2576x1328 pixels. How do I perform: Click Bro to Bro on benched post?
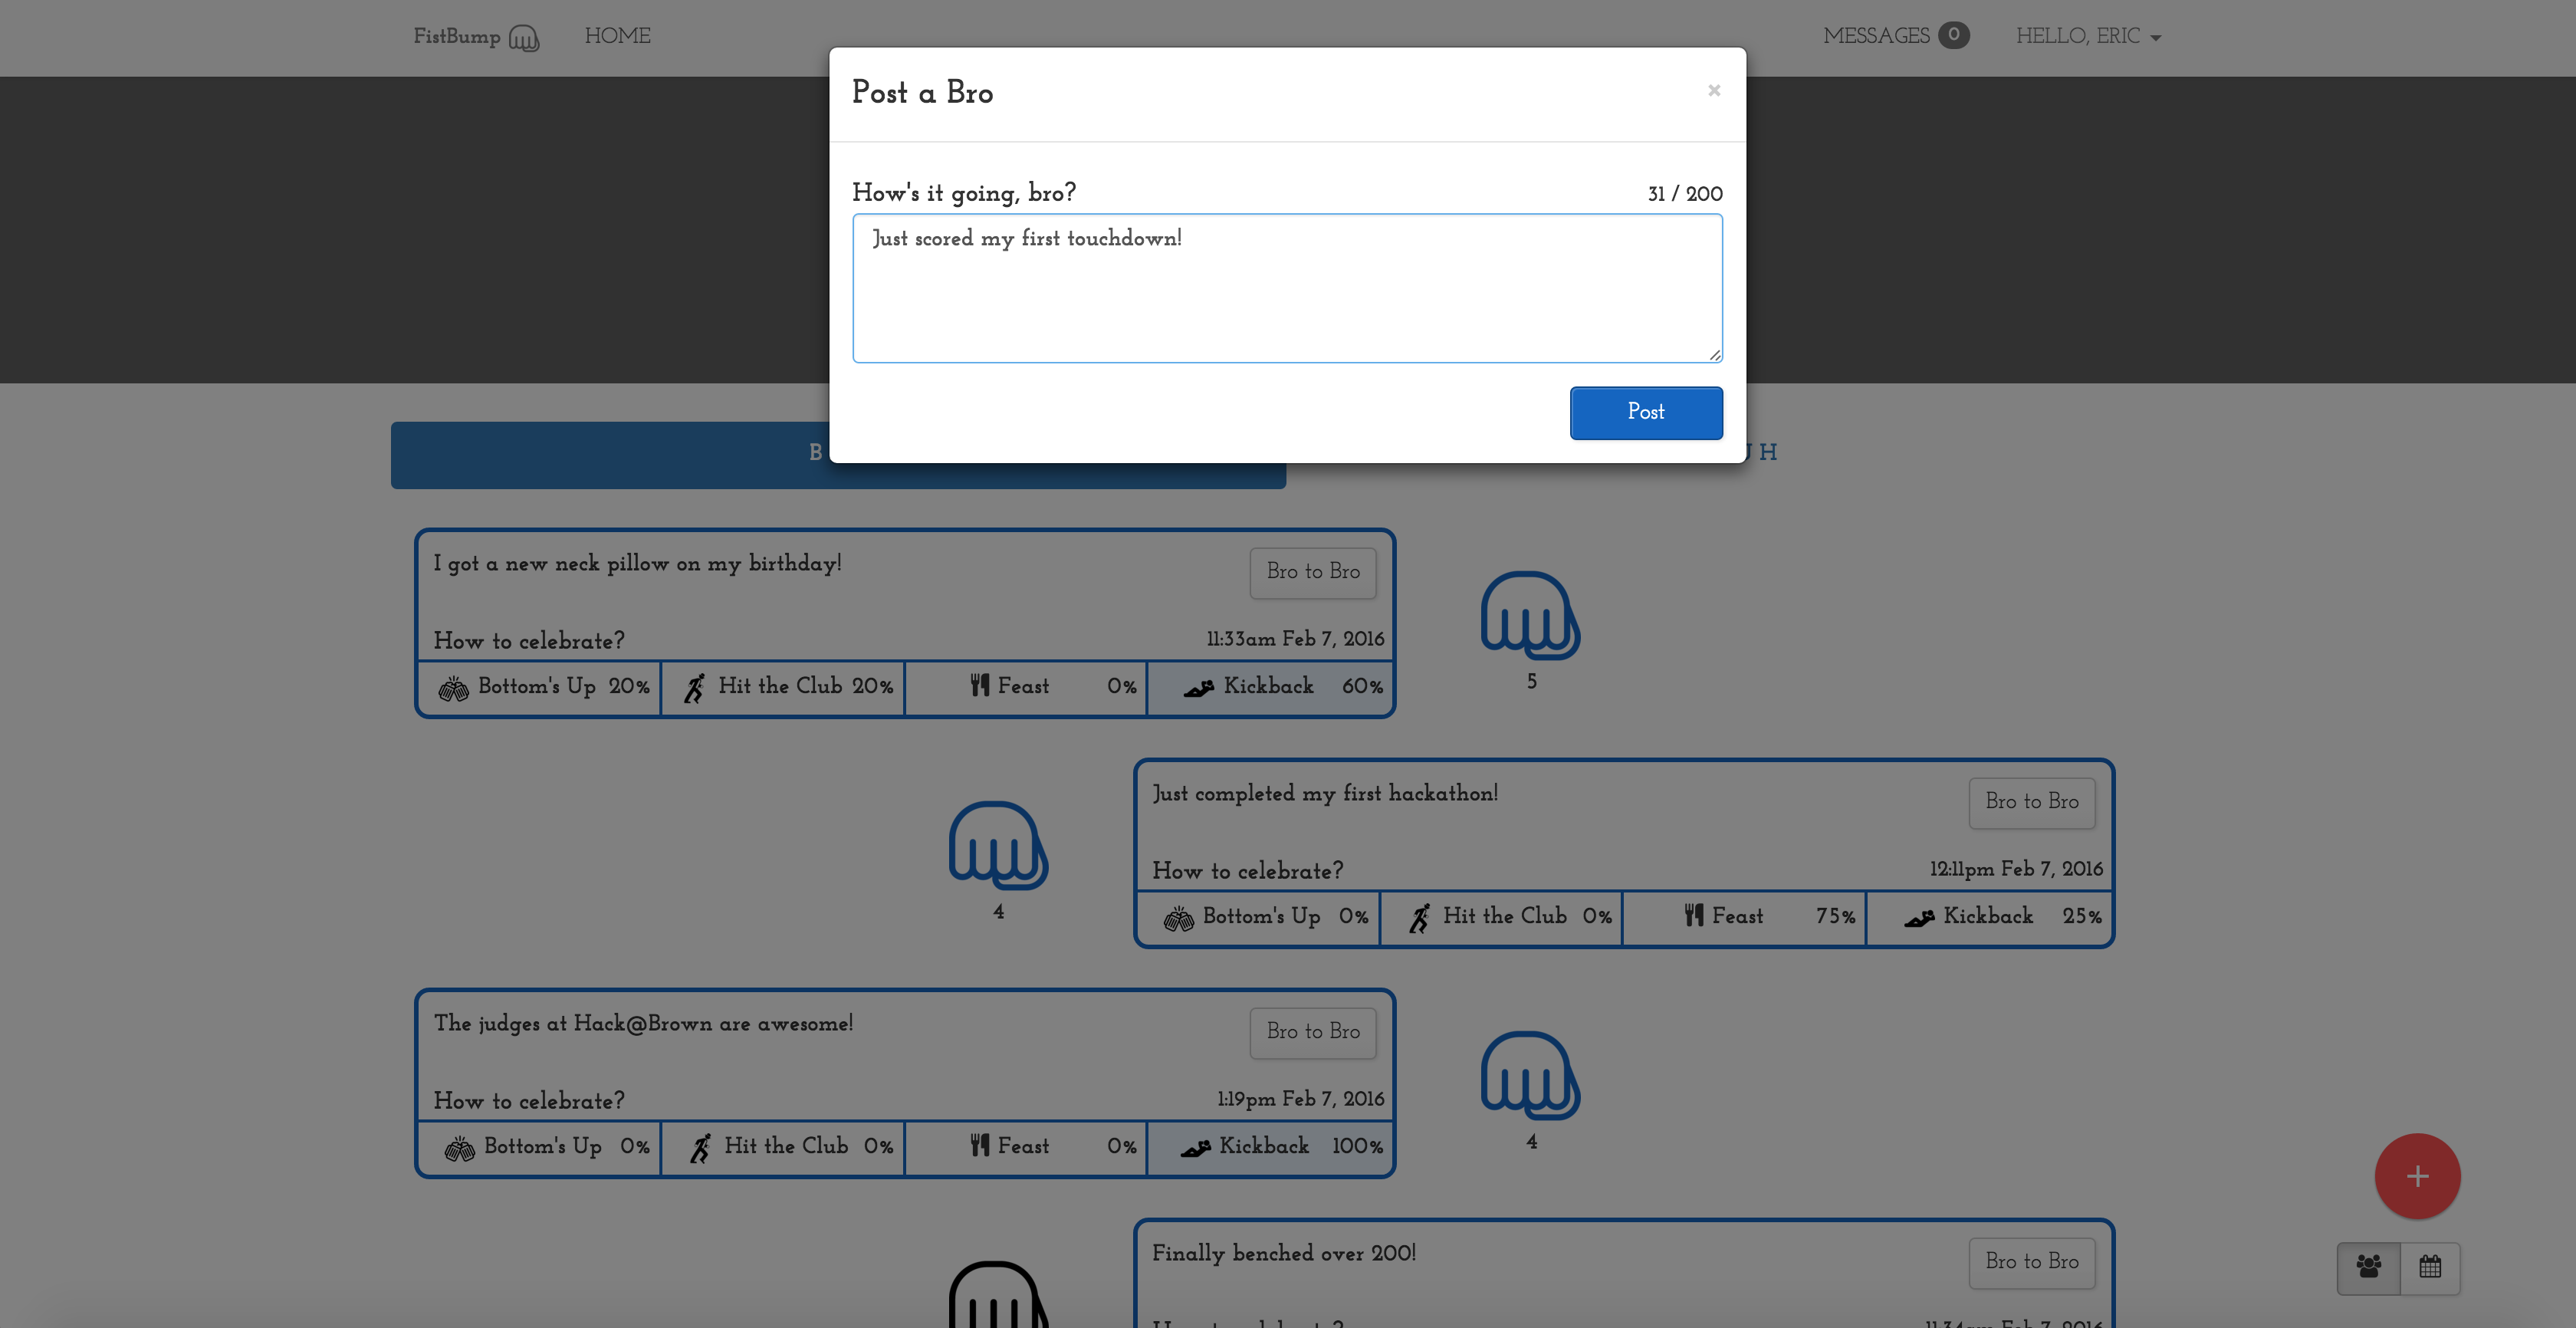click(x=2031, y=1262)
